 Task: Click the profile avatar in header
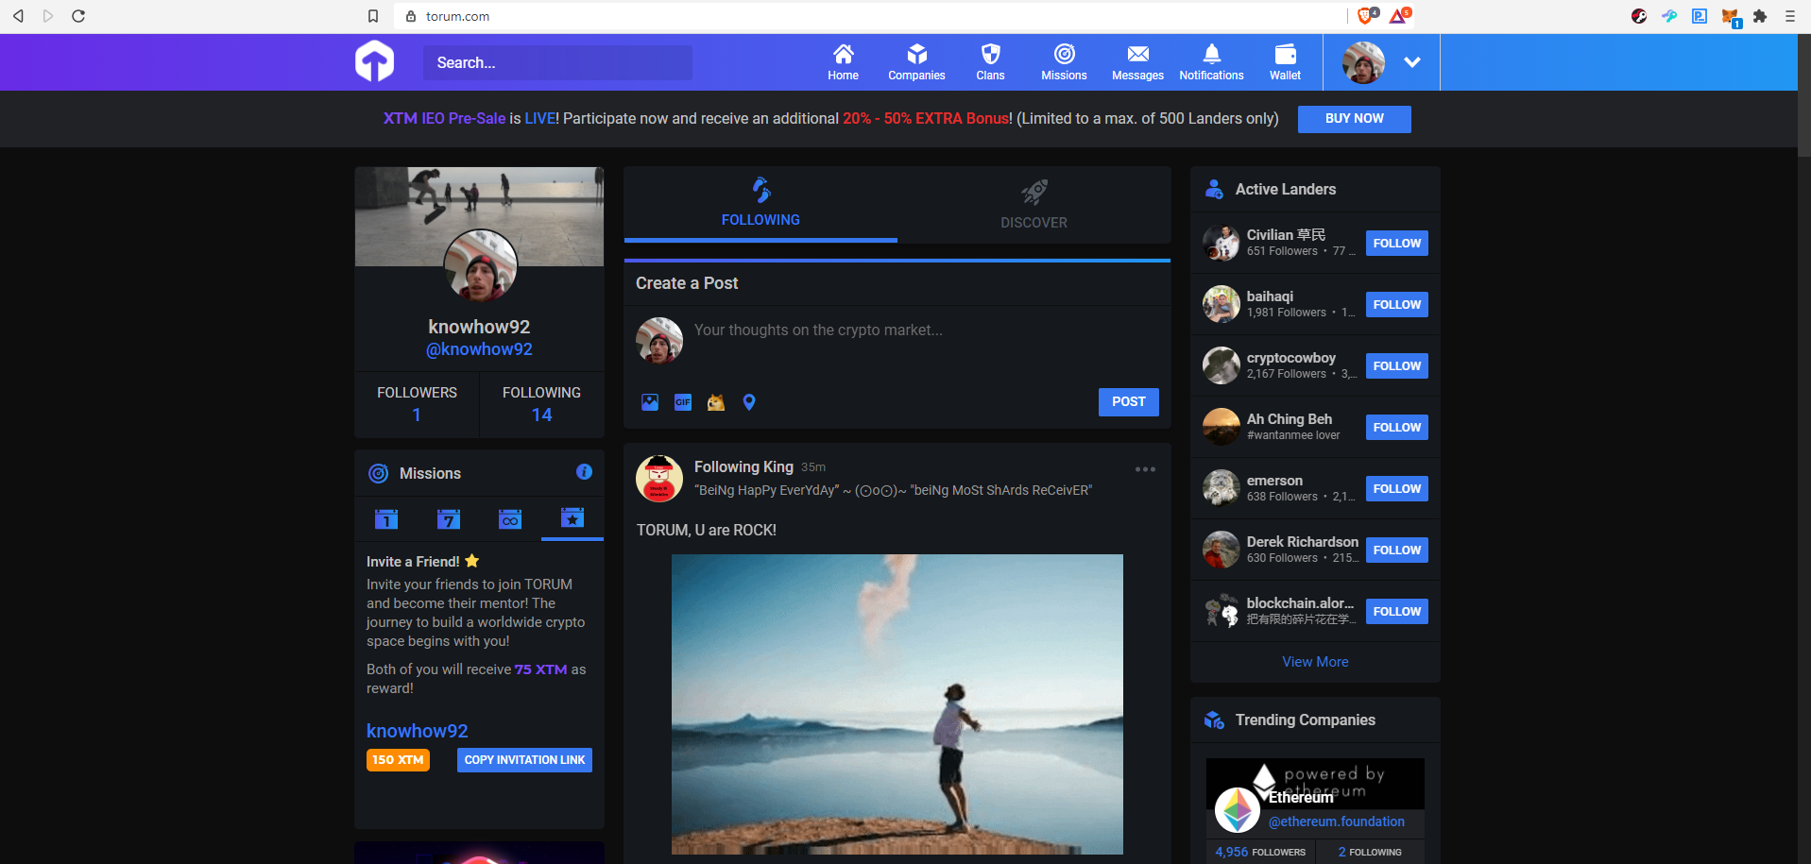coord(1363,62)
